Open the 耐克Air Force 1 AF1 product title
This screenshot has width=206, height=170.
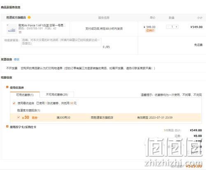[42, 25]
